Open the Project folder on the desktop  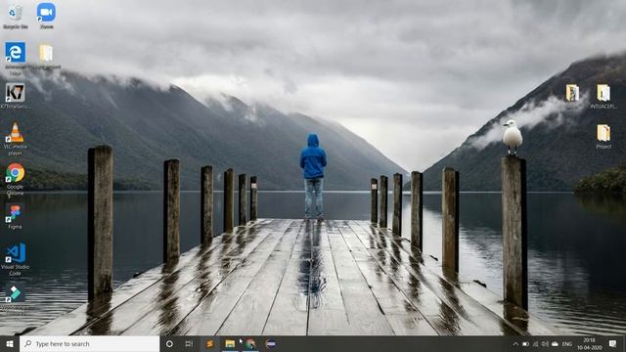tap(604, 137)
